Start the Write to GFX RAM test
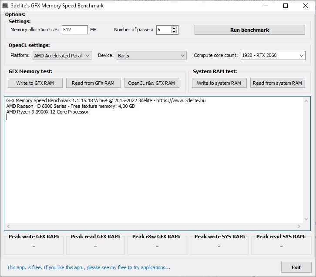Screen dimensions: 316x277 click(x=35, y=83)
